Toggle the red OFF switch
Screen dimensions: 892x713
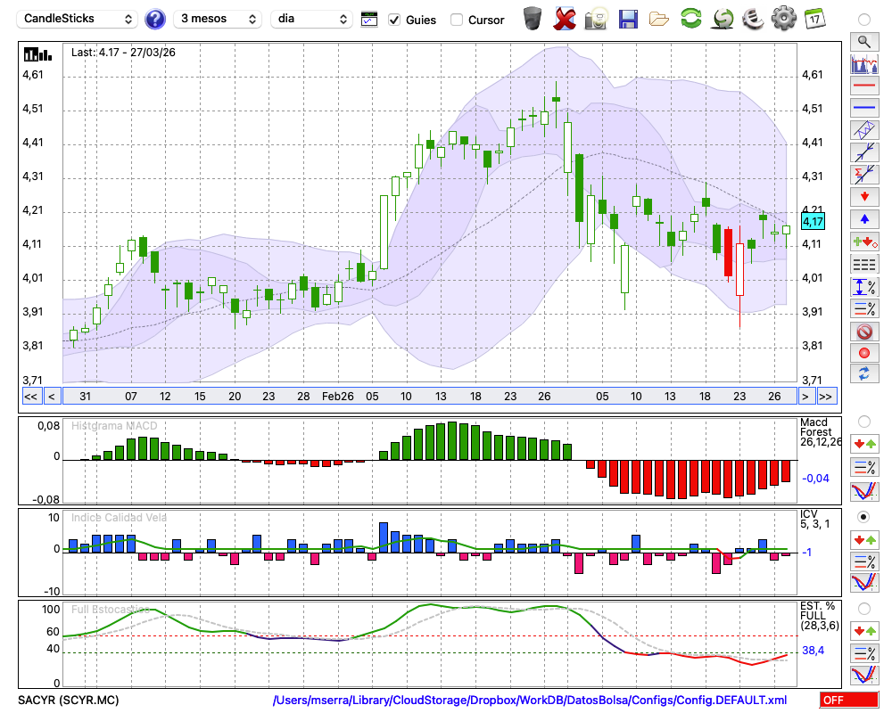point(849,700)
